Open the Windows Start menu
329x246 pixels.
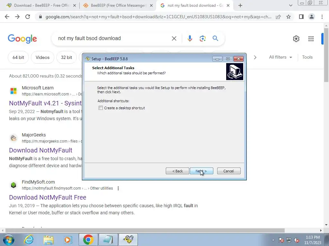pyautogui.click(x=8, y=240)
